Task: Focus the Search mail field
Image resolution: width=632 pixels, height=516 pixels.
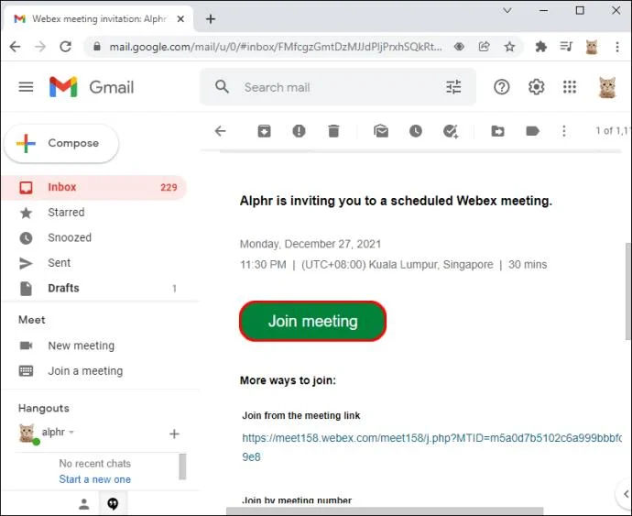Action: click(339, 87)
